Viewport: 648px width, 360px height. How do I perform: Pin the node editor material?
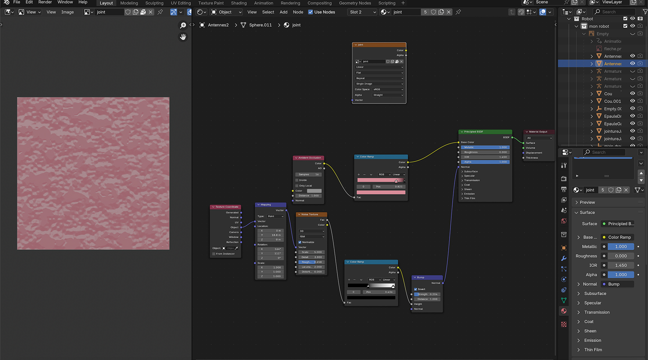tap(458, 12)
